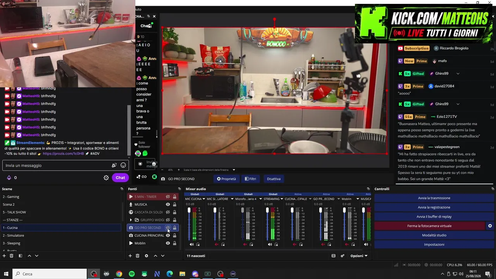The width and height of the screenshot is (496, 279).
Task: Switch to the 2 - Simulatore scene
Action: point(61,236)
